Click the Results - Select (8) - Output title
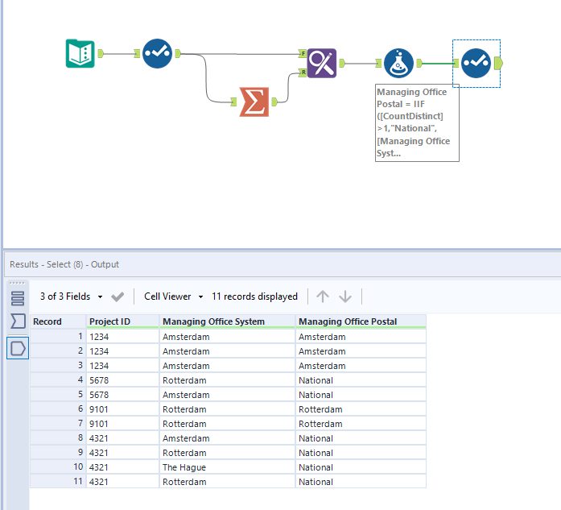Image resolution: width=561 pixels, height=510 pixels. [x=64, y=264]
